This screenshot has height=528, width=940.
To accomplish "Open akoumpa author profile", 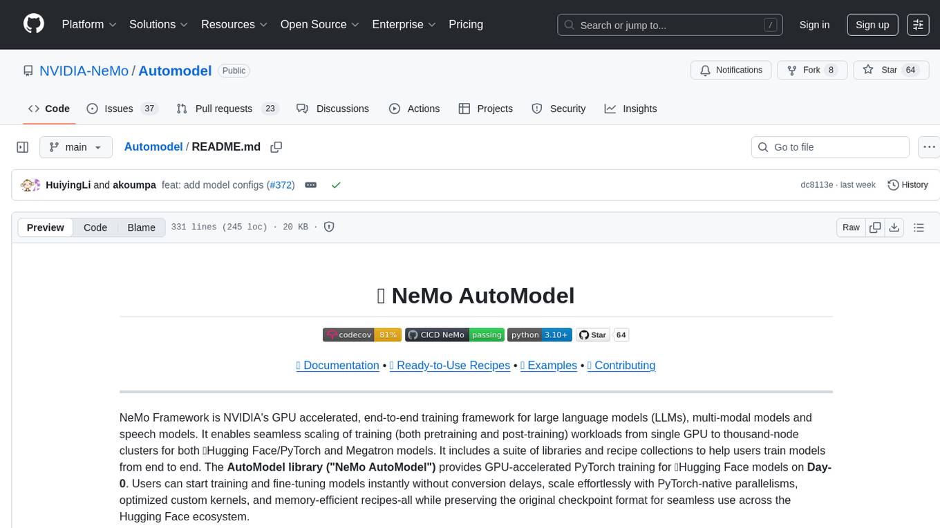I will tap(134, 185).
